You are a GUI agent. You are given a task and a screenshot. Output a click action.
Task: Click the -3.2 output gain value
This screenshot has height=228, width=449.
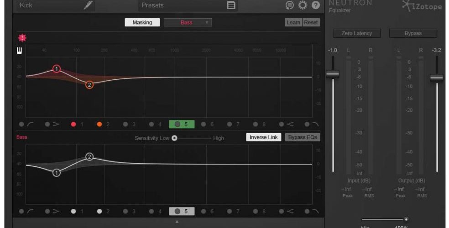(436, 50)
